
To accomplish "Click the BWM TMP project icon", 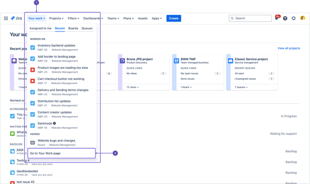I will 176,61.
